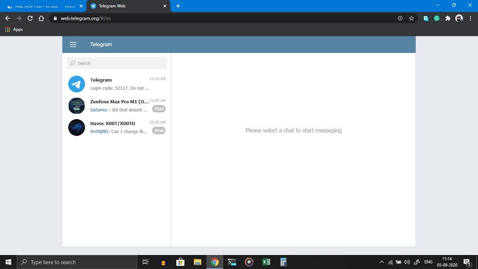This screenshot has width=478, height=269.
Task: Click the 11:14 AM timestamp on Telegram chat
Action: [157, 79]
